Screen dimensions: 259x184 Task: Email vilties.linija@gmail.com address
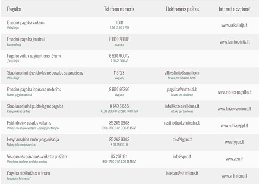click(x=182, y=73)
